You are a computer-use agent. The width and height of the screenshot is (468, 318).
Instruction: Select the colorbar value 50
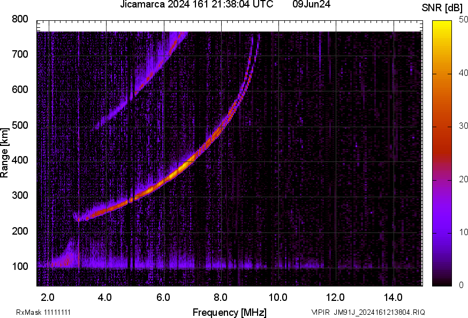(463, 20)
